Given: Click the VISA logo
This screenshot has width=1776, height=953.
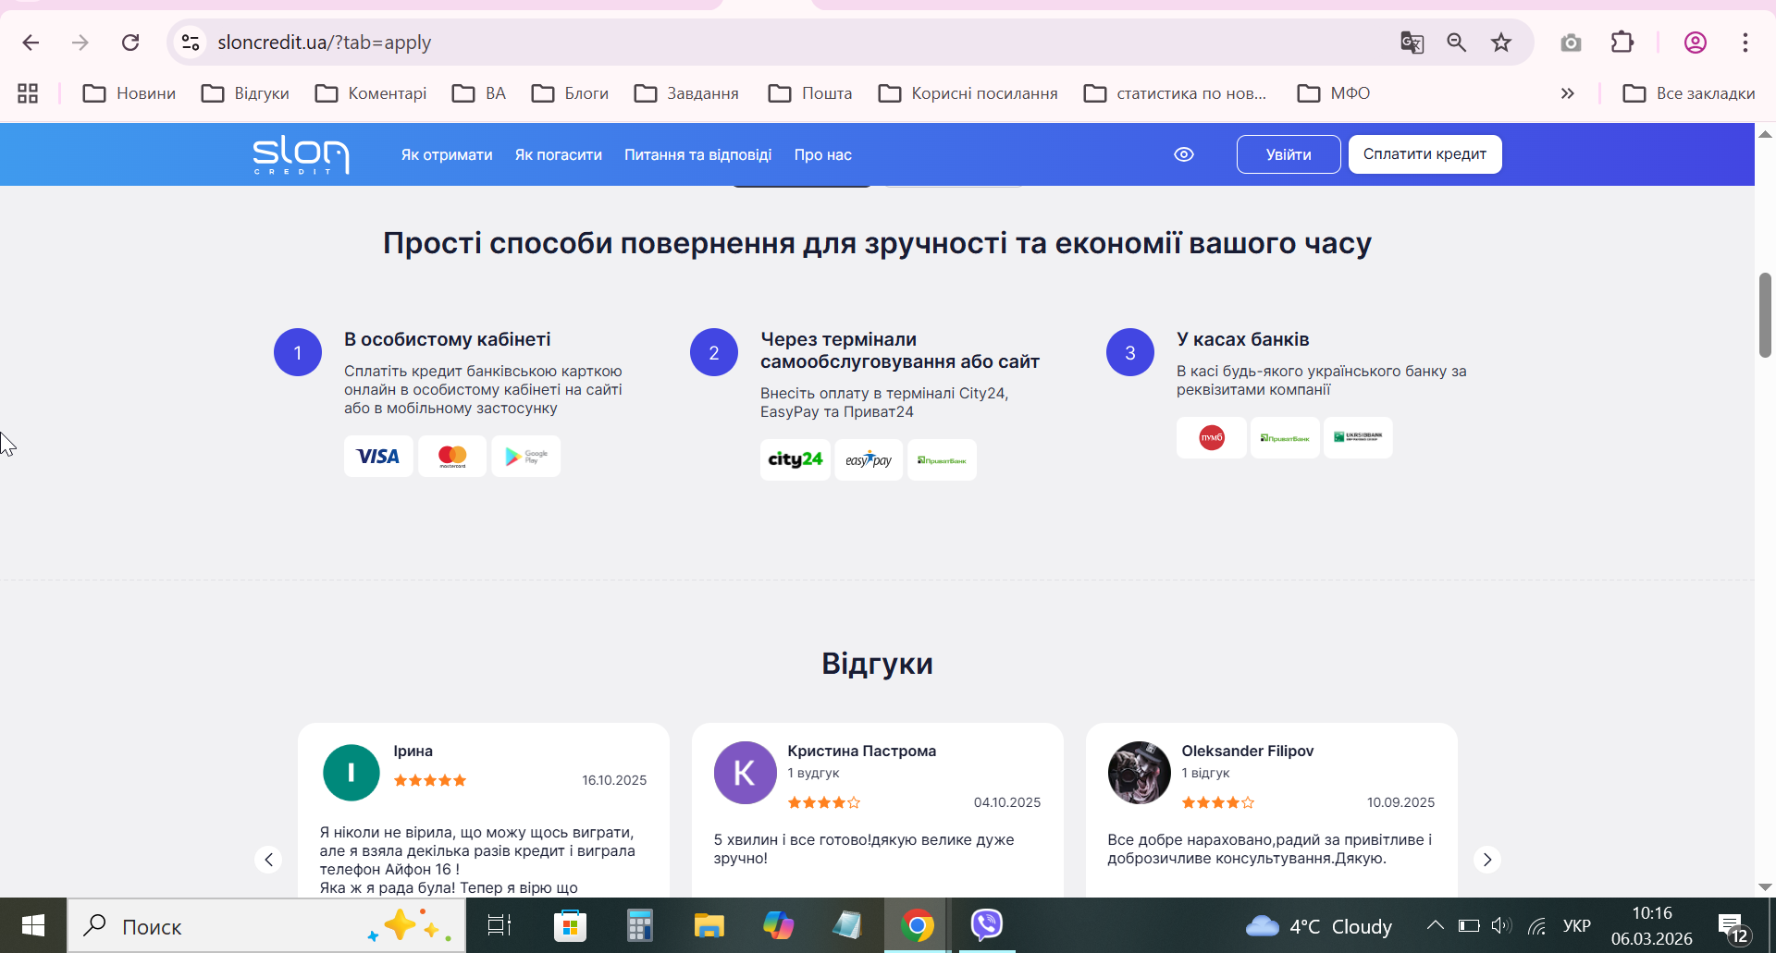Looking at the screenshot, I should click(x=378, y=457).
